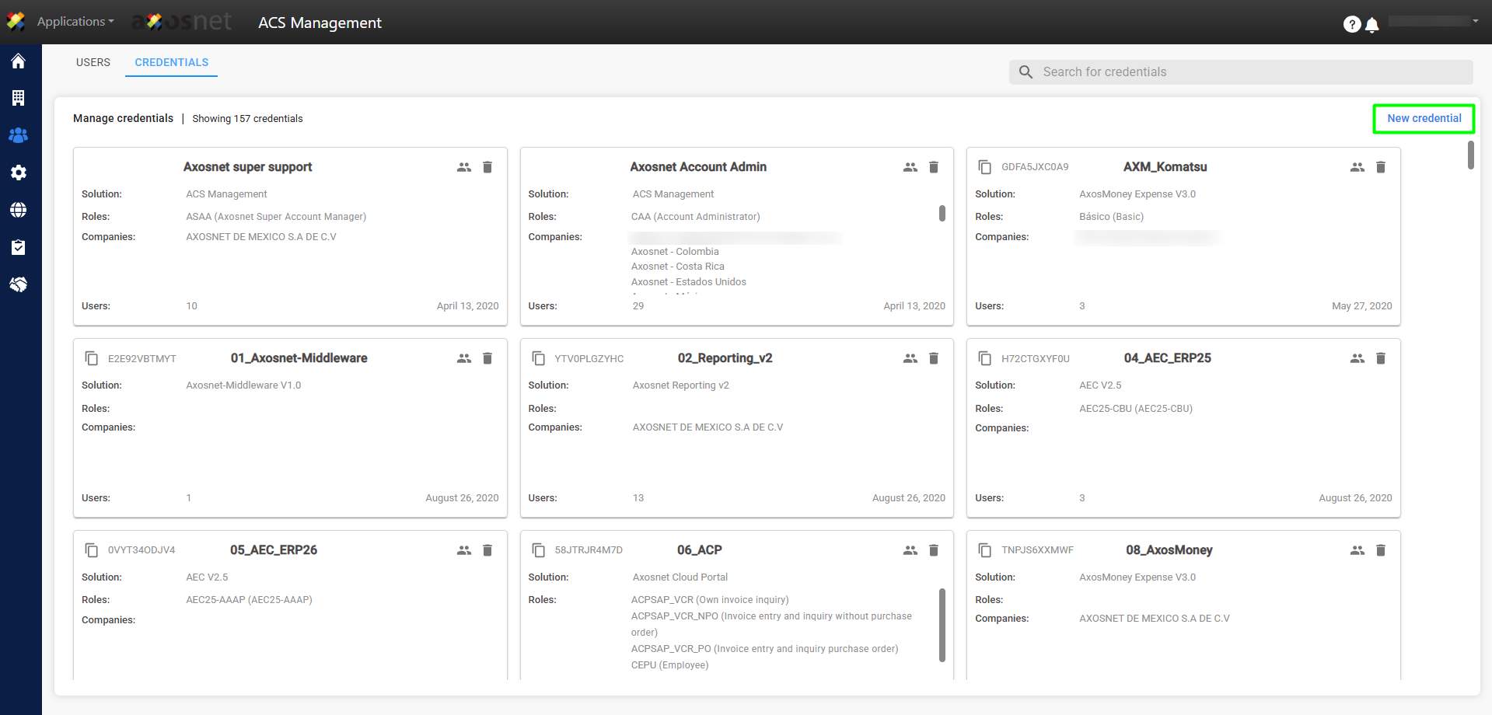
Task: Open the settings gear in sidebar
Action: coord(19,173)
